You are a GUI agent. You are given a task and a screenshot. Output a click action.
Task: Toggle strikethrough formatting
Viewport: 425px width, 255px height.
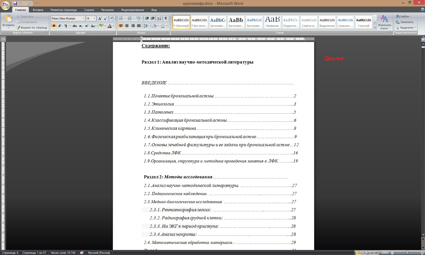(x=74, y=26)
